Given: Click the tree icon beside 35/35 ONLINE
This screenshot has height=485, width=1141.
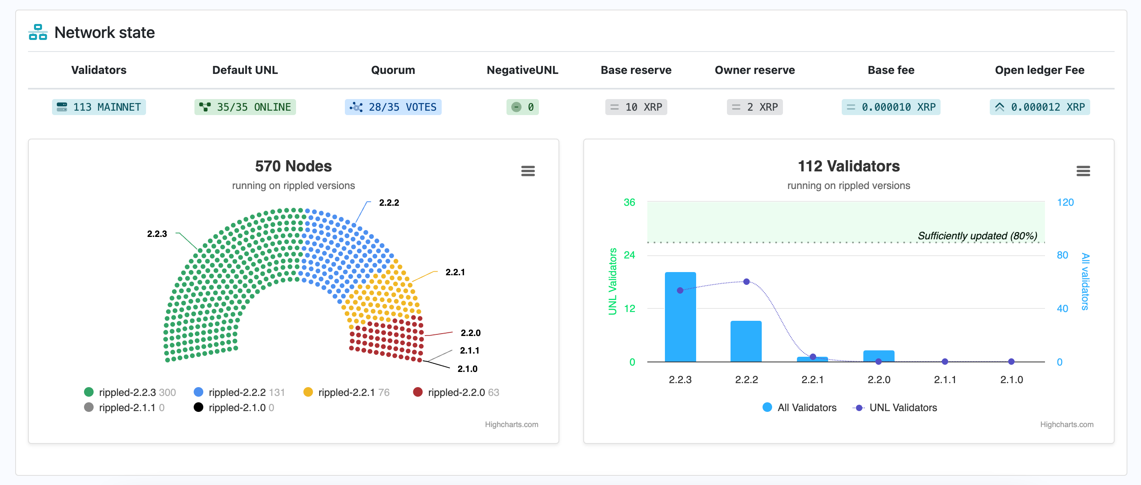Looking at the screenshot, I should coord(205,107).
